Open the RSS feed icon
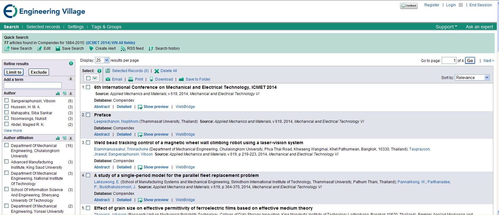 pos(123,48)
